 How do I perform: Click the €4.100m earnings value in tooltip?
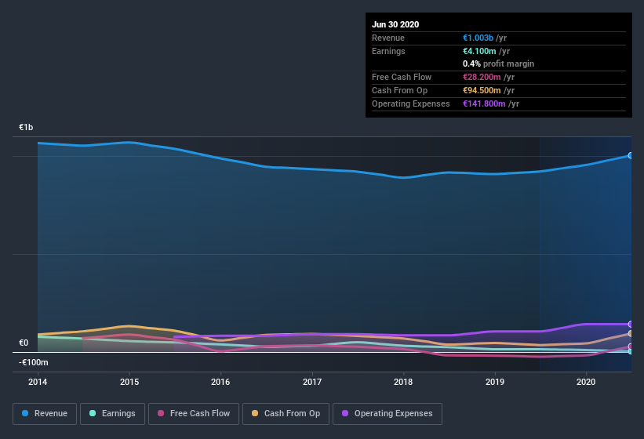[479, 51]
